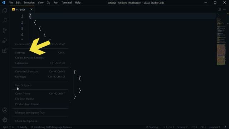The width and height of the screenshot is (229, 129).
Task: Click the opening brace on line 4
Action: [45, 35]
